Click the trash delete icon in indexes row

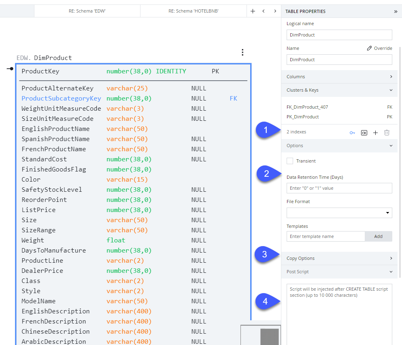387,133
